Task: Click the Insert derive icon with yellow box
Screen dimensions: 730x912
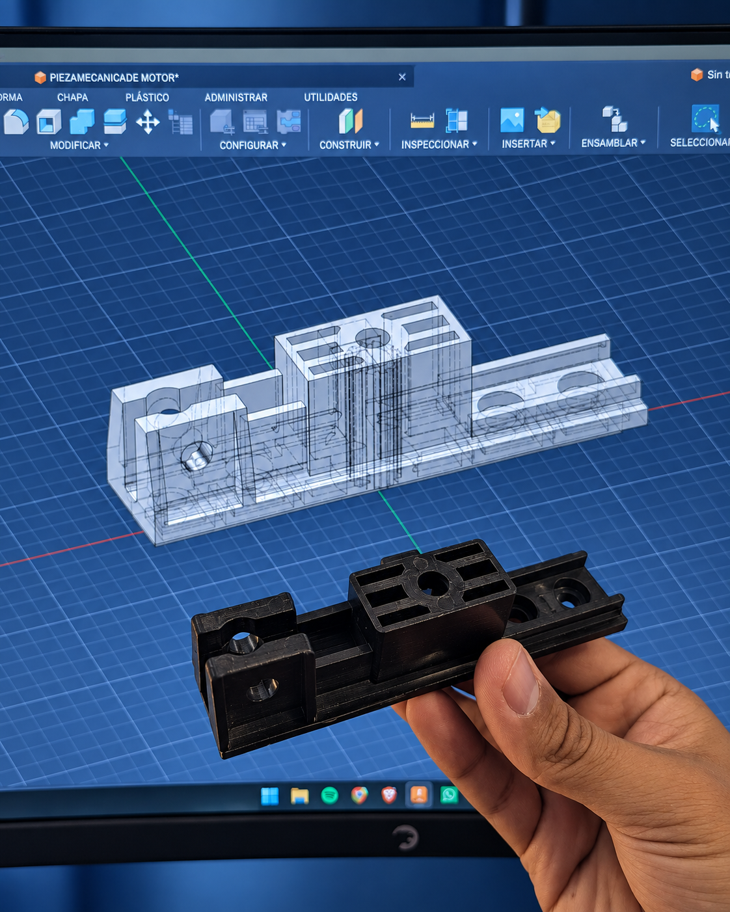Action: [x=547, y=120]
